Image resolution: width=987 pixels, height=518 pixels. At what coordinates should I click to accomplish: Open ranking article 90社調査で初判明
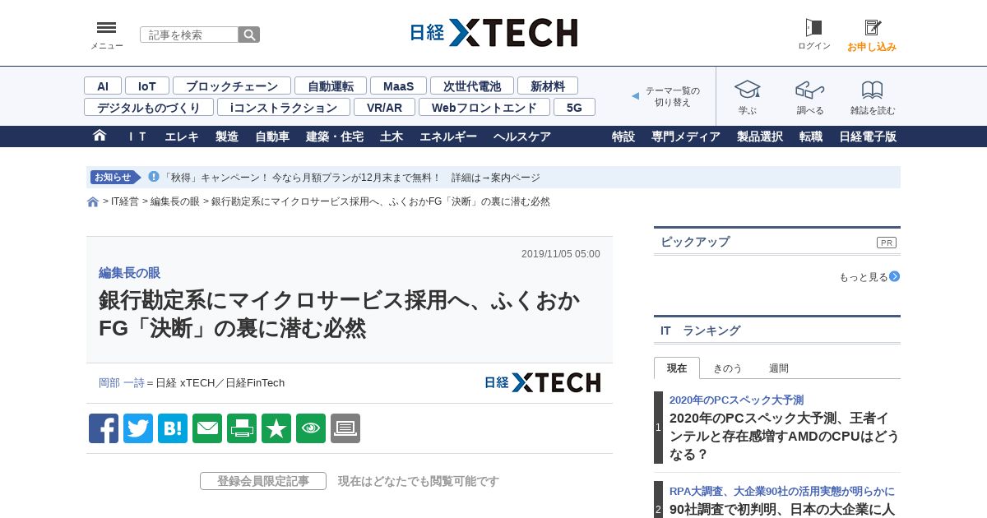(x=781, y=509)
